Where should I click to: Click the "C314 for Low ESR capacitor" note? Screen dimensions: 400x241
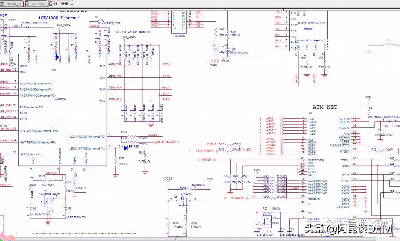pyautogui.click(x=133, y=32)
